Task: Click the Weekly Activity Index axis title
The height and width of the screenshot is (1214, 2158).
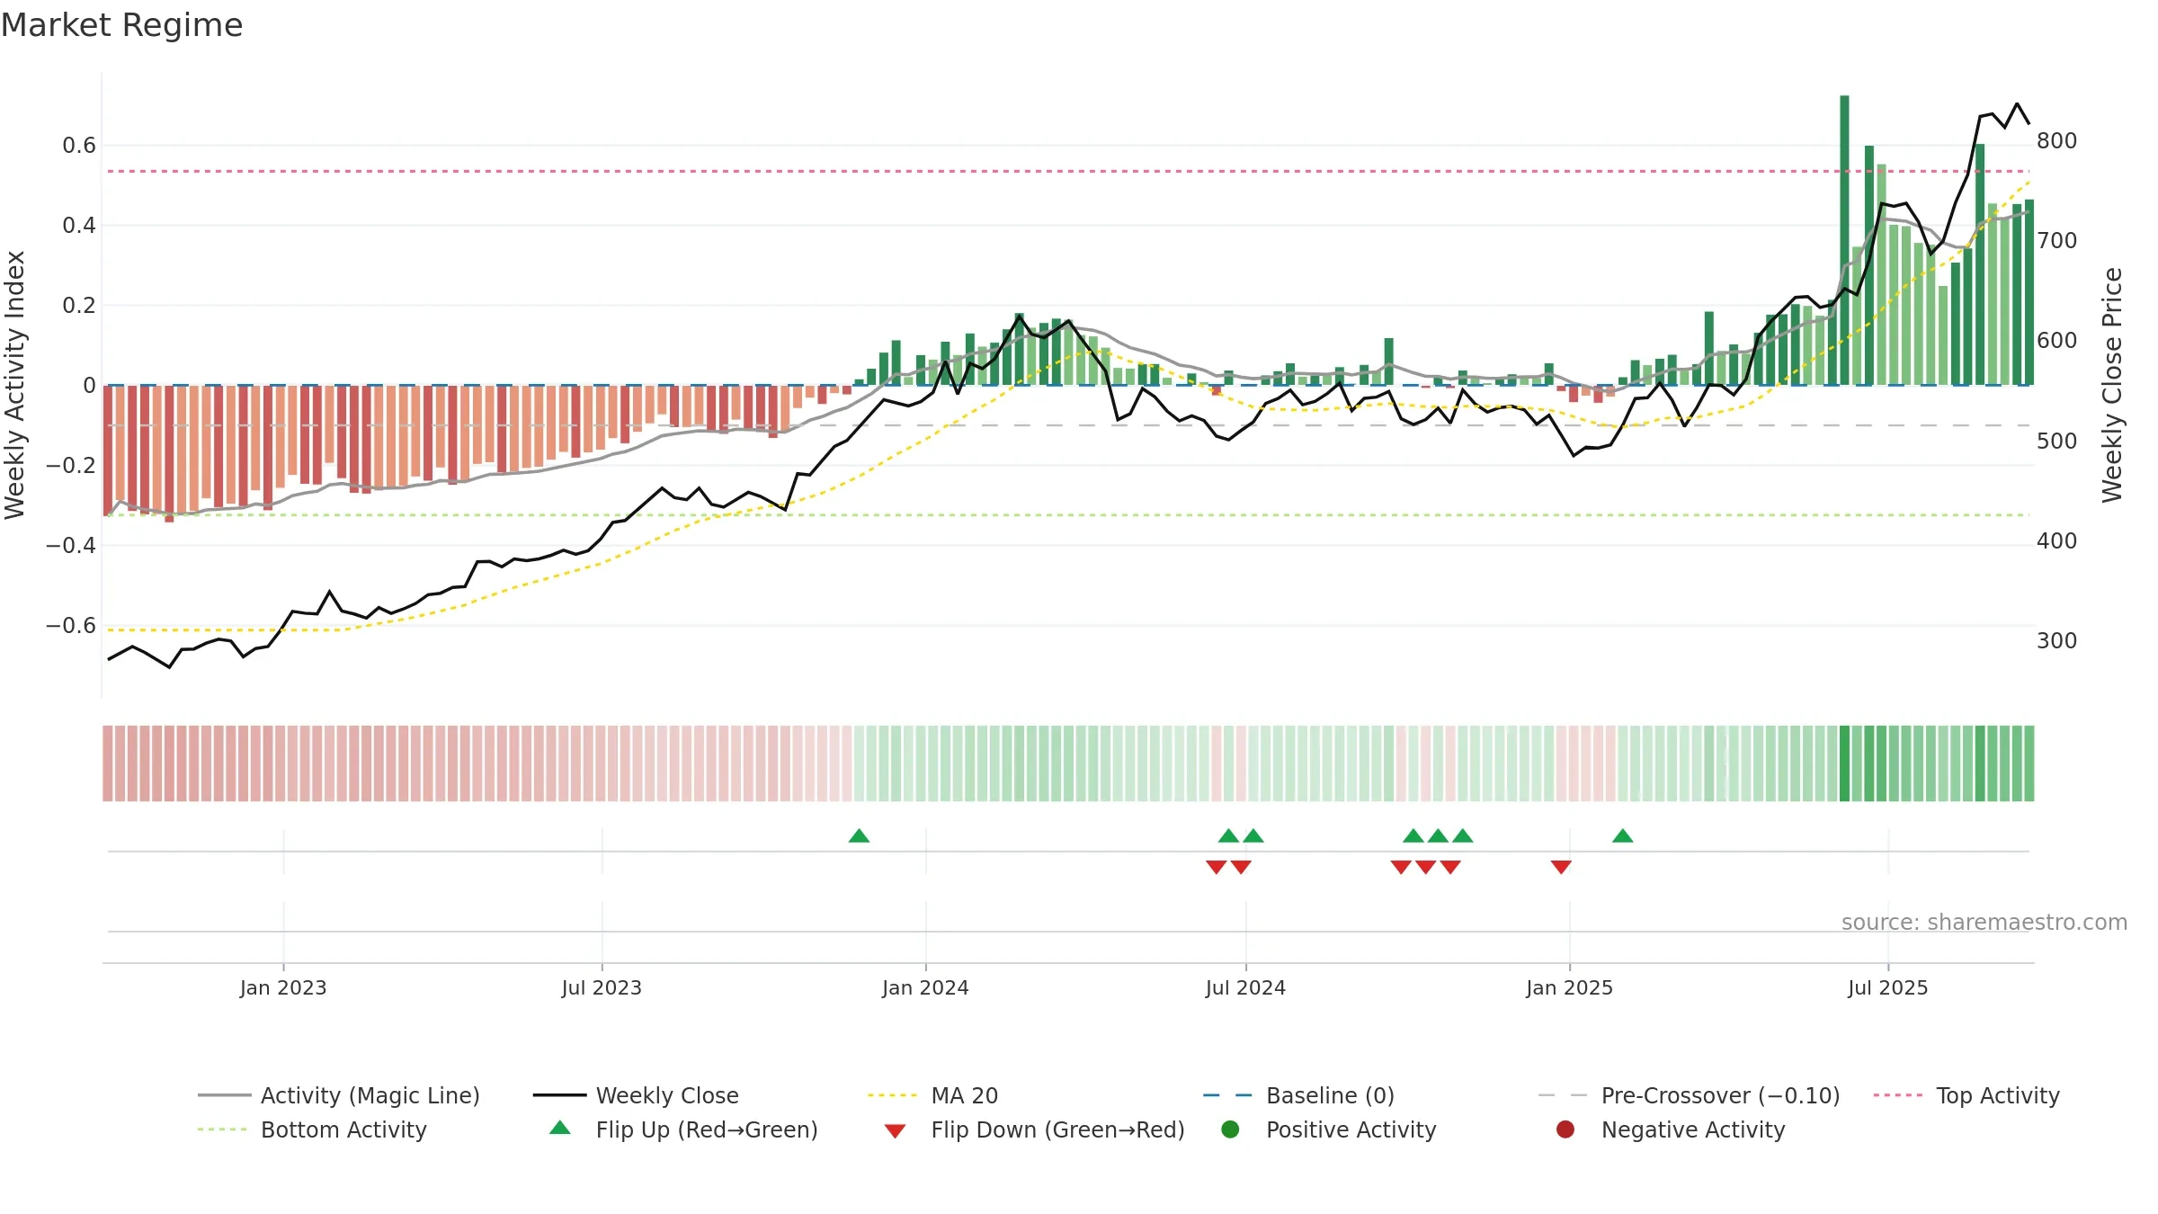Action: (14, 385)
